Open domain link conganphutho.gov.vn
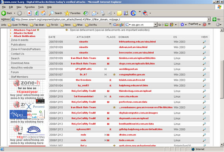224x152 pixels. pos(132,74)
